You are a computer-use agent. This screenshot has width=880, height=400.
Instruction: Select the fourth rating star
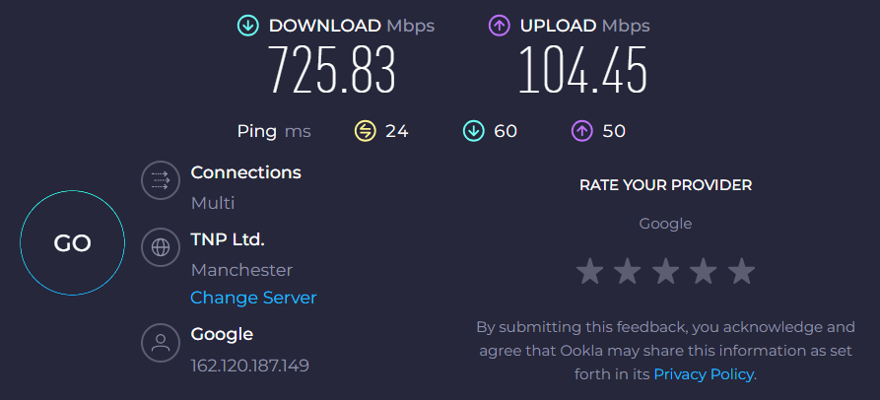click(703, 271)
